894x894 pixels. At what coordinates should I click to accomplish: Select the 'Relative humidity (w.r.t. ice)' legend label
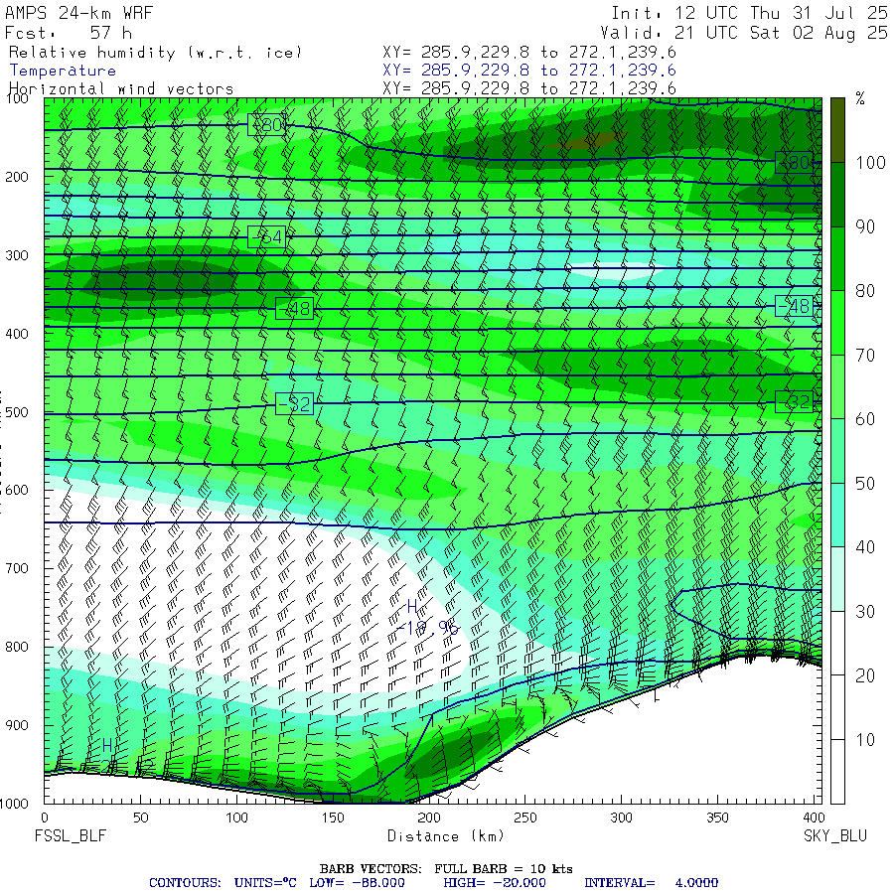155,53
